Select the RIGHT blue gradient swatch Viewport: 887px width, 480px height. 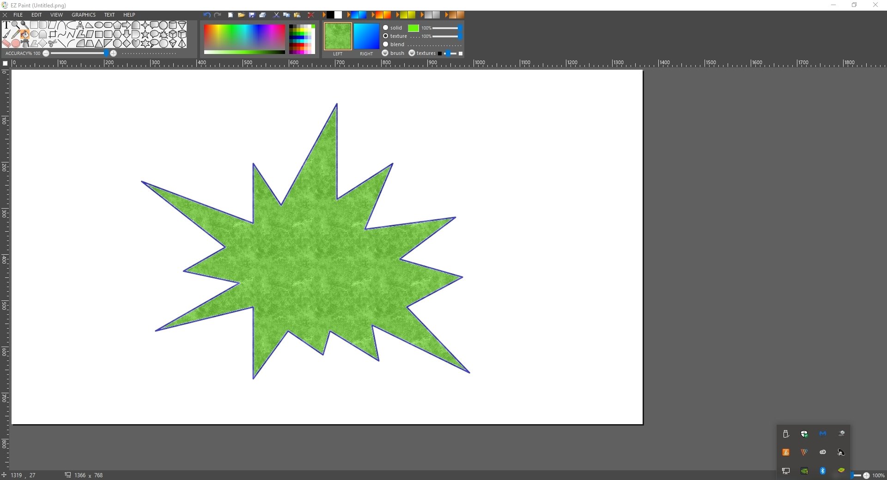(366, 36)
